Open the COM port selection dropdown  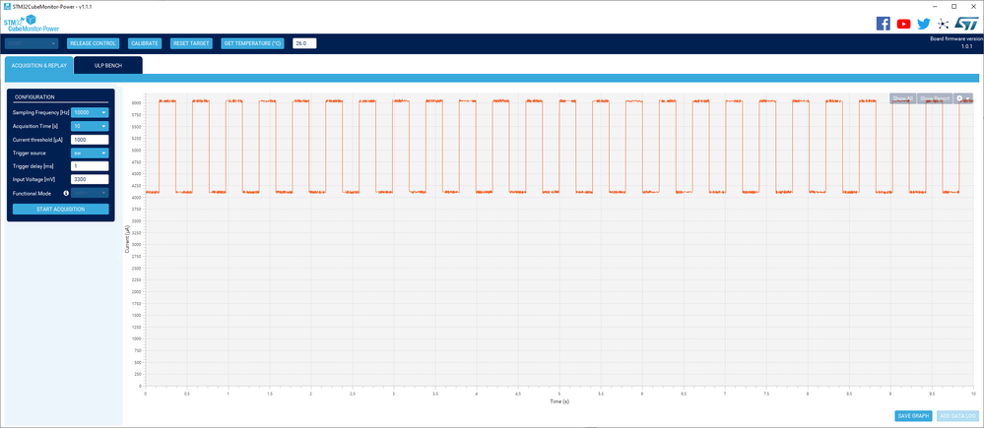pos(32,43)
